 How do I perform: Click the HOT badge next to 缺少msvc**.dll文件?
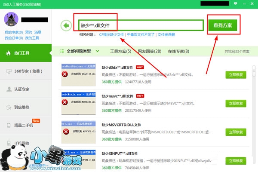click(x=140, y=96)
